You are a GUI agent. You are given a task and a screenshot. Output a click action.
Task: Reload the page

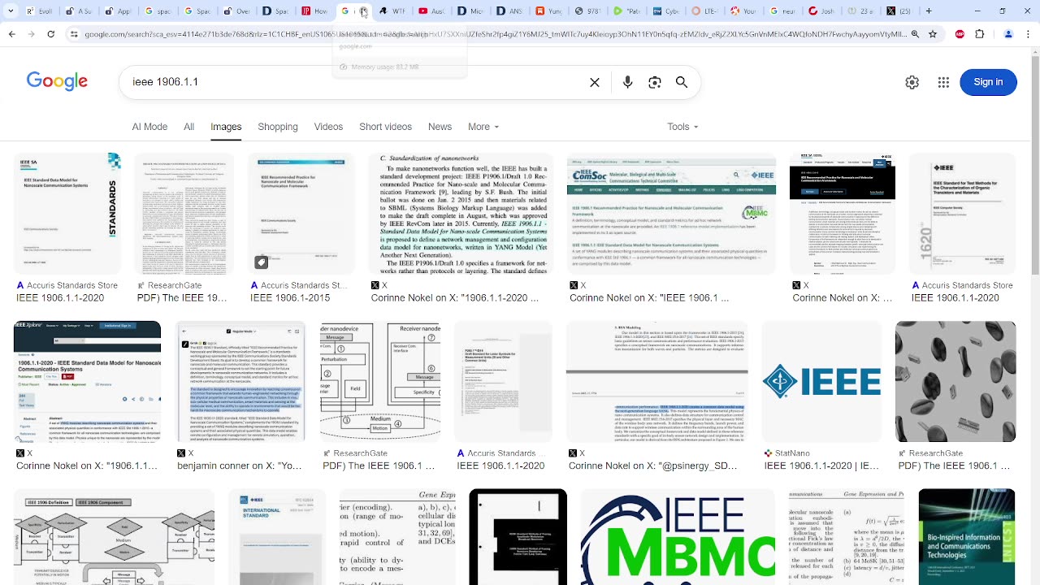click(x=51, y=35)
